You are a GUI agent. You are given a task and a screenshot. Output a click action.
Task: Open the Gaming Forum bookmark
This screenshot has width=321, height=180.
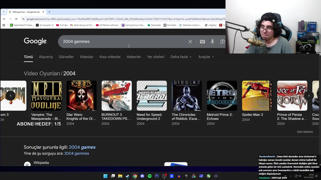click(x=133, y=25)
